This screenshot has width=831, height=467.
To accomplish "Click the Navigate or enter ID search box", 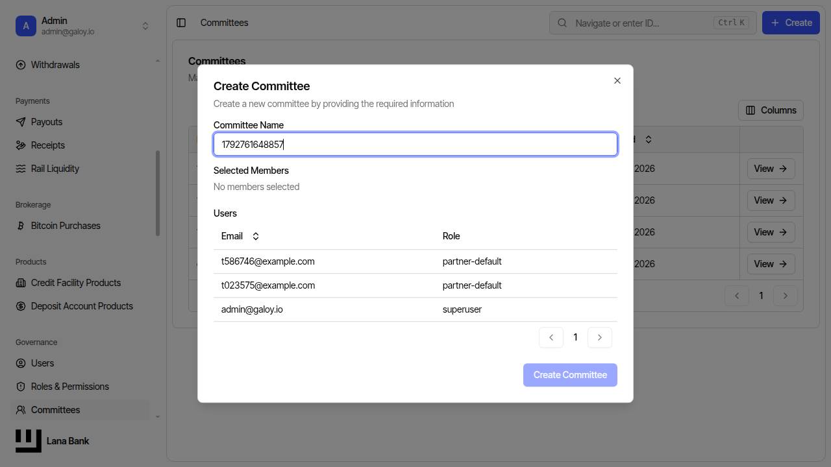I will pyautogui.click(x=653, y=23).
